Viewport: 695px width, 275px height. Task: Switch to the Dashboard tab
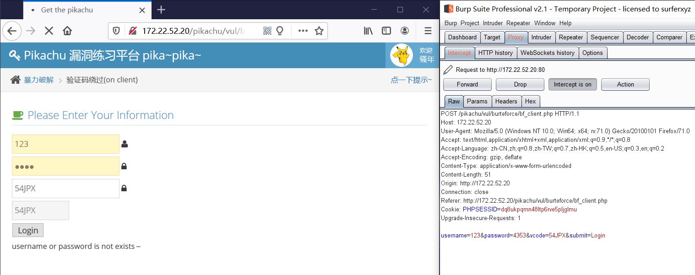(x=462, y=38)
